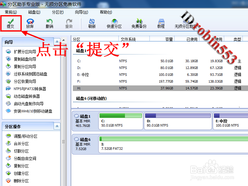Launch 复制磁盘向导 wizard
Image resolution: width=248 pixels, height=186 pixels.
tap(21, 59)
